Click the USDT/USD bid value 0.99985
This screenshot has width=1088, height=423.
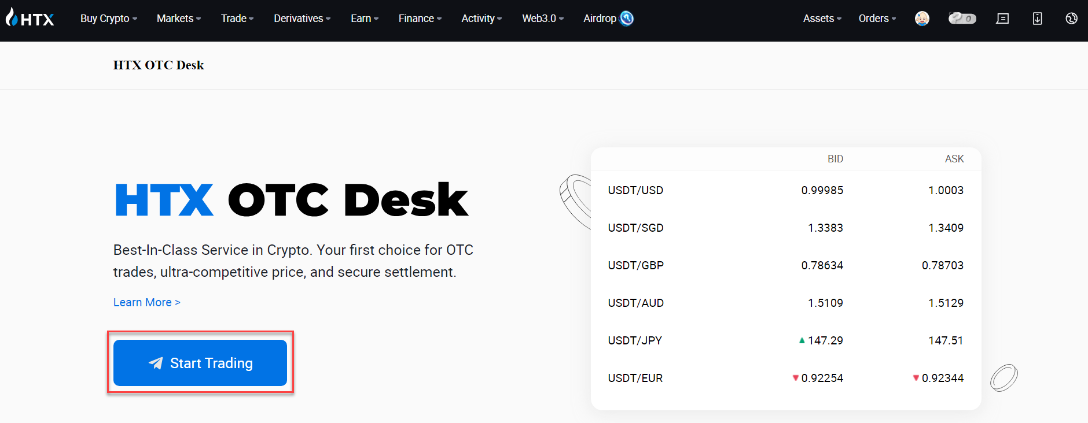(822, 190)
